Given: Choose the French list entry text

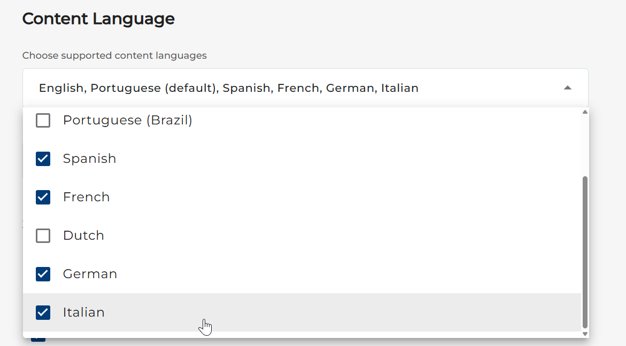Looking at the screenshot, I should click(x=86, y=198).
